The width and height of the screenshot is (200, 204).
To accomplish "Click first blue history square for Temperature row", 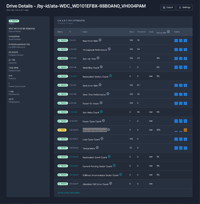I will pos(176,148).
